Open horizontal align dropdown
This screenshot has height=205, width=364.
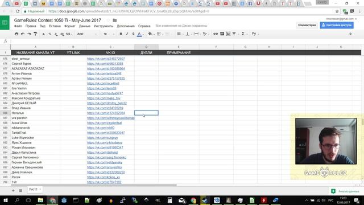(x=180, y=34)
